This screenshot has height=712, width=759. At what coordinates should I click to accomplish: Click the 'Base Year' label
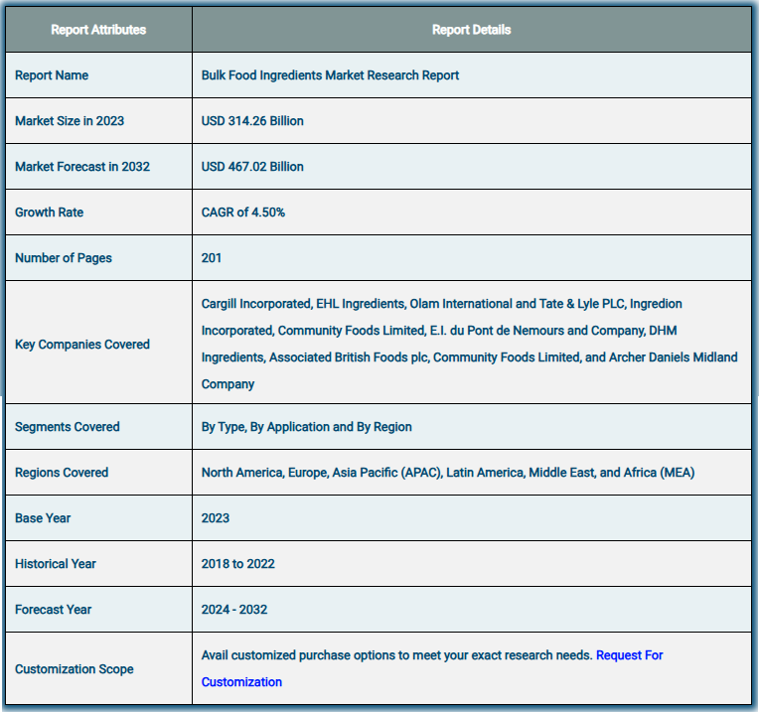43,518
